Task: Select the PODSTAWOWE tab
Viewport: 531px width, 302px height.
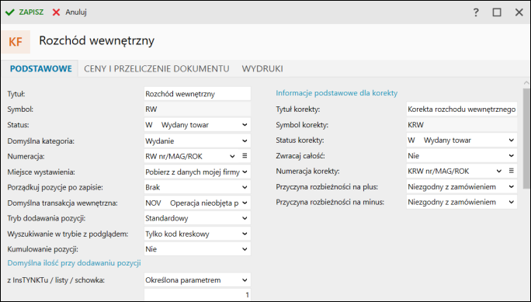Action: click(41, 69)
